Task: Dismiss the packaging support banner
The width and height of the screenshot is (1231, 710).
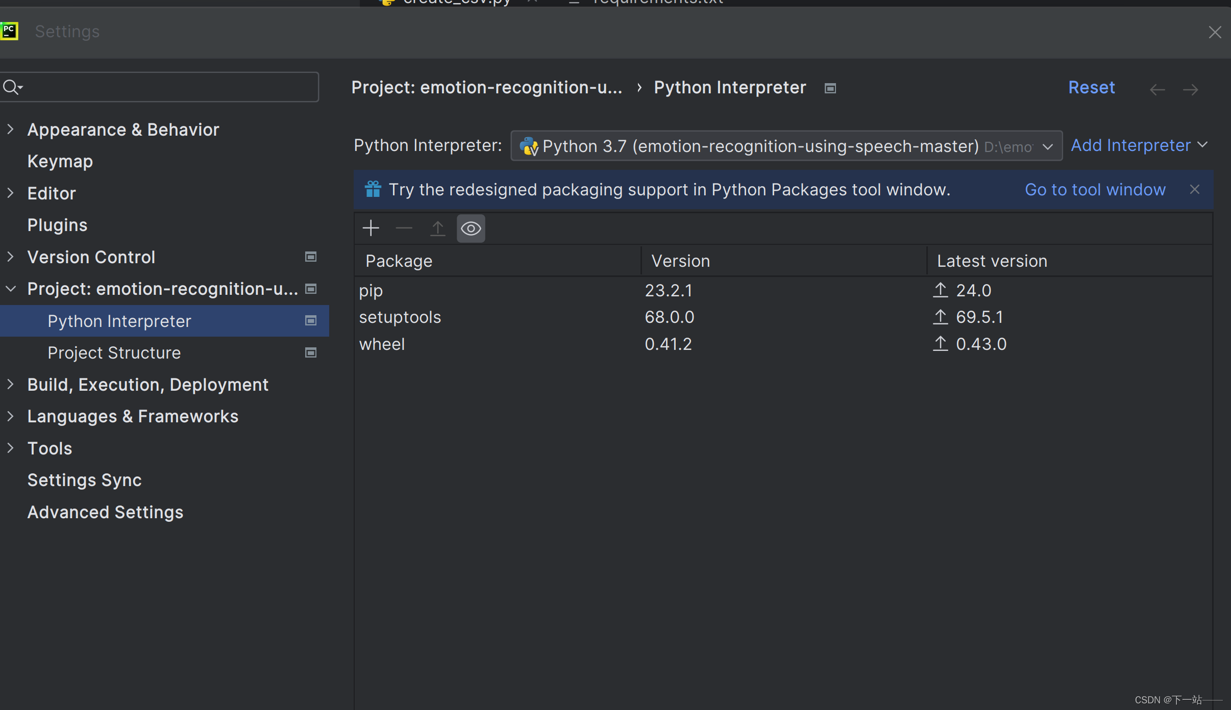Action: [1194, 189]
